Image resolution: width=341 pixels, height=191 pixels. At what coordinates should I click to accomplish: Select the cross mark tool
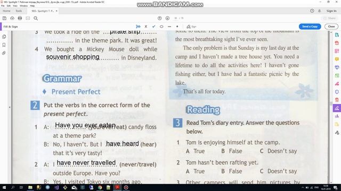[x=146, y=27]
